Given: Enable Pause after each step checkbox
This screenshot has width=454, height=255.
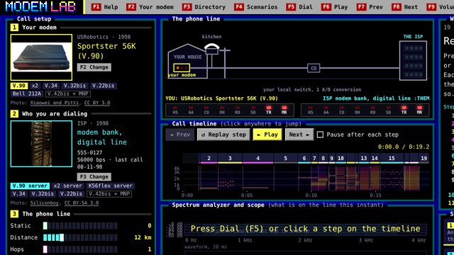Looking at the screenshot, I should [320, 135].
